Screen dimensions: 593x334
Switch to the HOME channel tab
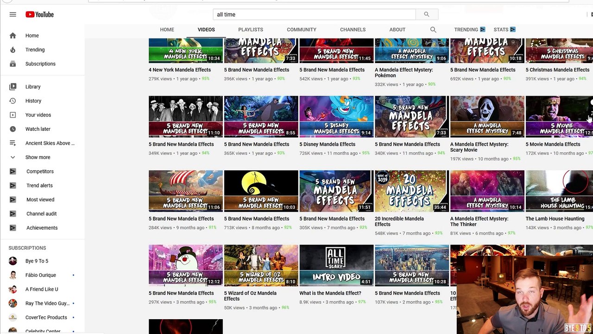(167, 29)
